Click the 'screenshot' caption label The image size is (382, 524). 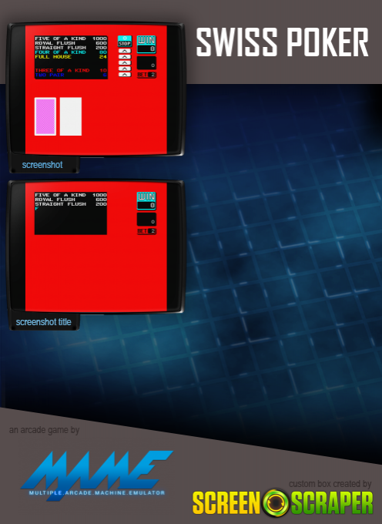(42, 165)
